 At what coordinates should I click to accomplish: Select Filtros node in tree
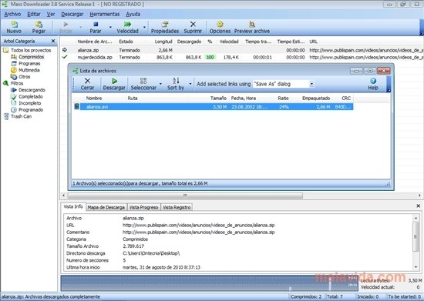[17, 83]
